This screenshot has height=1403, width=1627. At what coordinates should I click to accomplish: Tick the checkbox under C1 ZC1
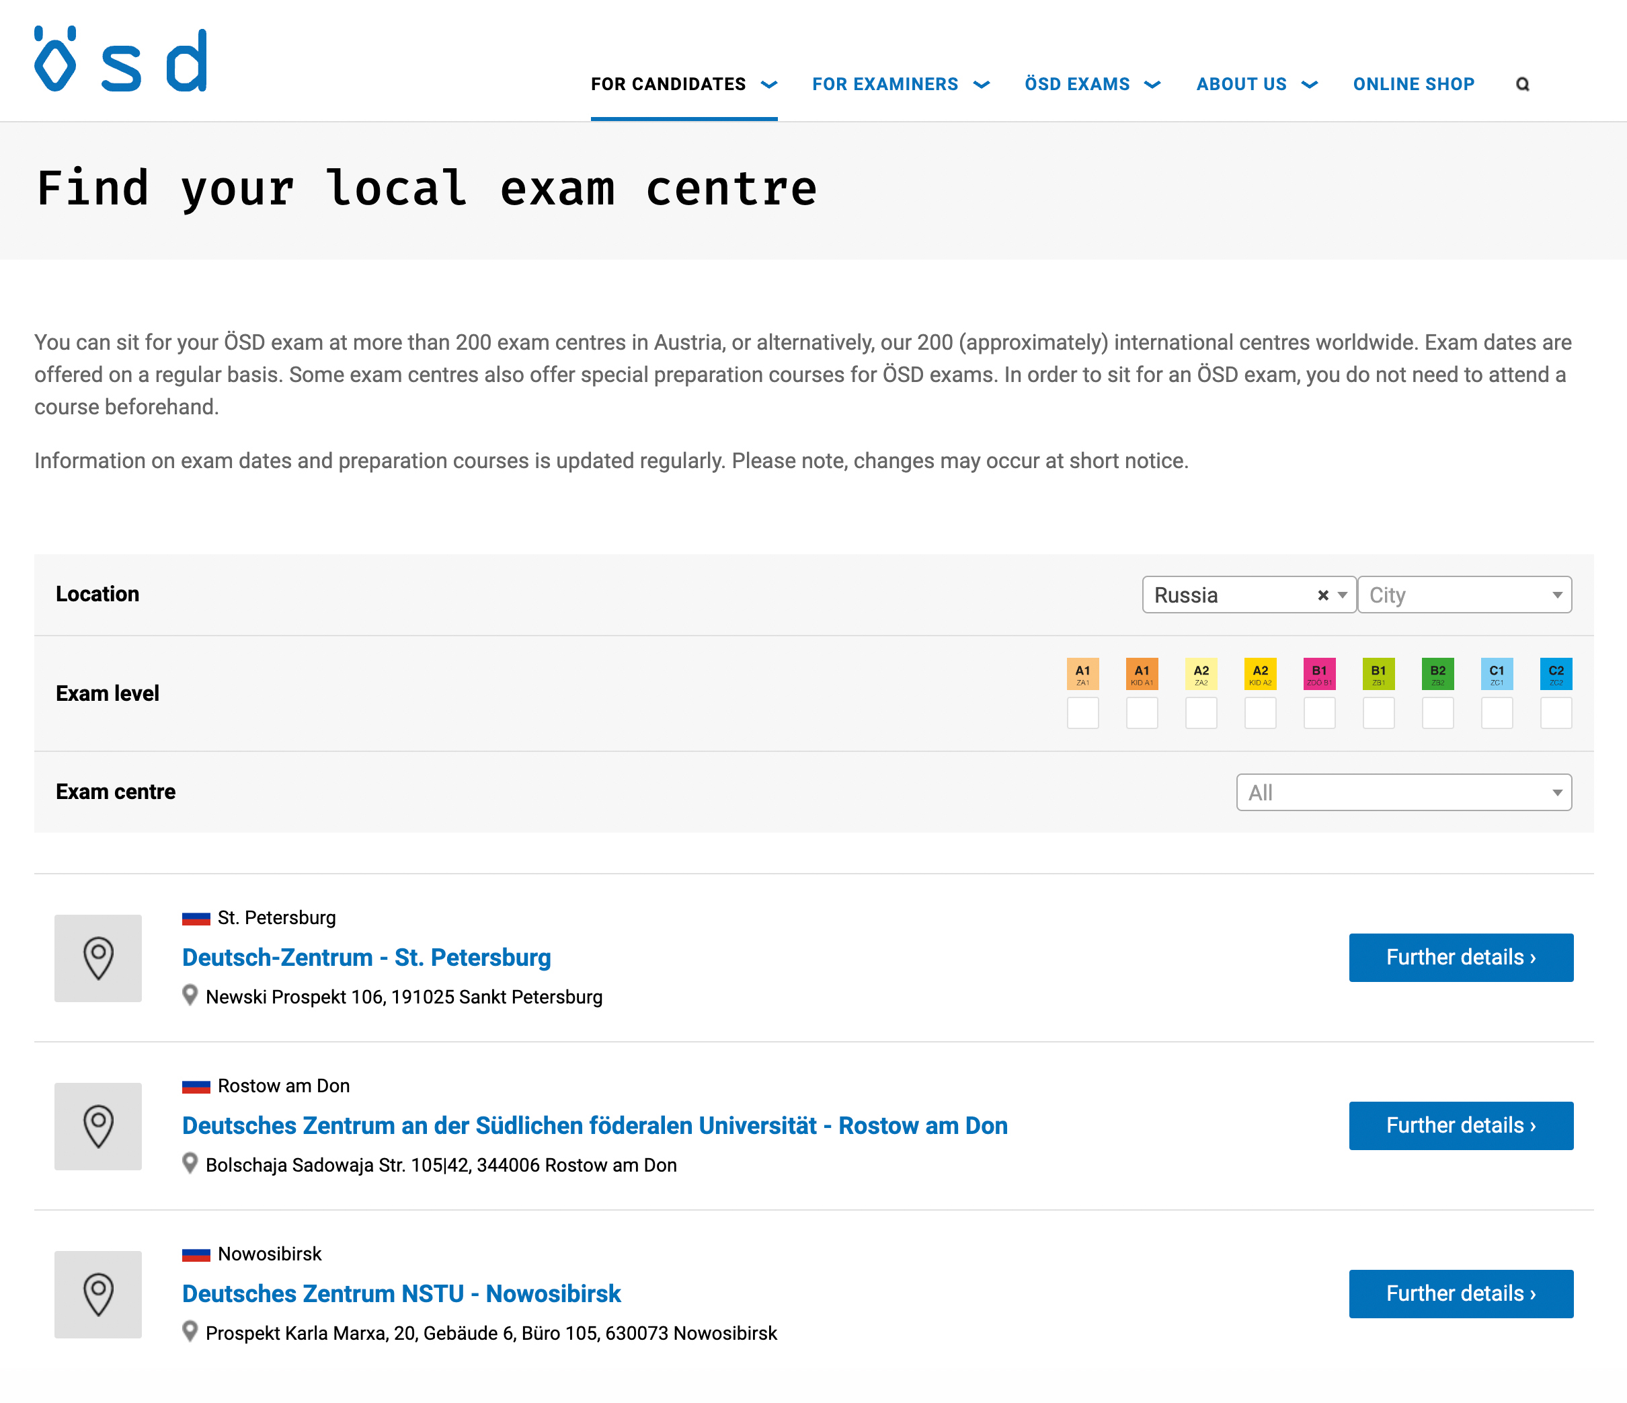click(1497, 712)
